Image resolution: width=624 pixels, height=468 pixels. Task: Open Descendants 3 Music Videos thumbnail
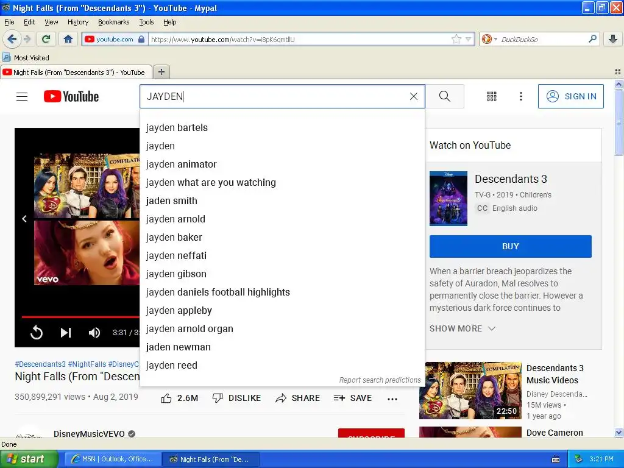470,391
